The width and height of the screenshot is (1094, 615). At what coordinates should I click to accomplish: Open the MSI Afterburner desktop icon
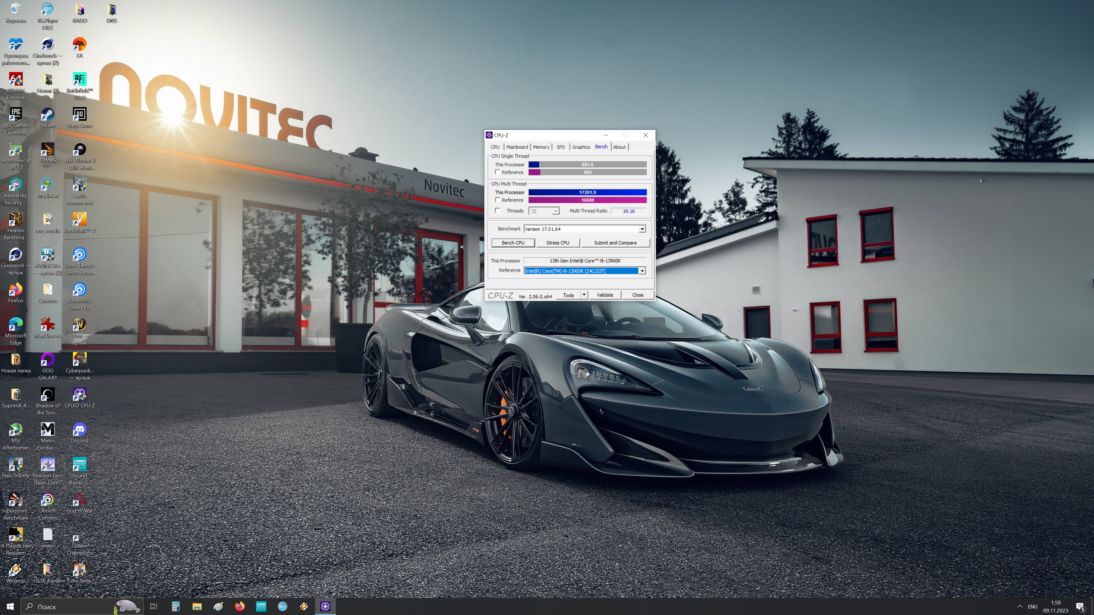[x=16, y=430]
